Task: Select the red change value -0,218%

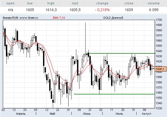Action: tap(102, 10)
